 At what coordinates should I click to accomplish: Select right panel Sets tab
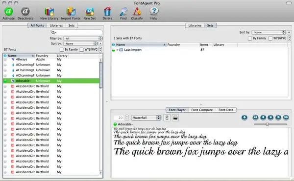210,25
